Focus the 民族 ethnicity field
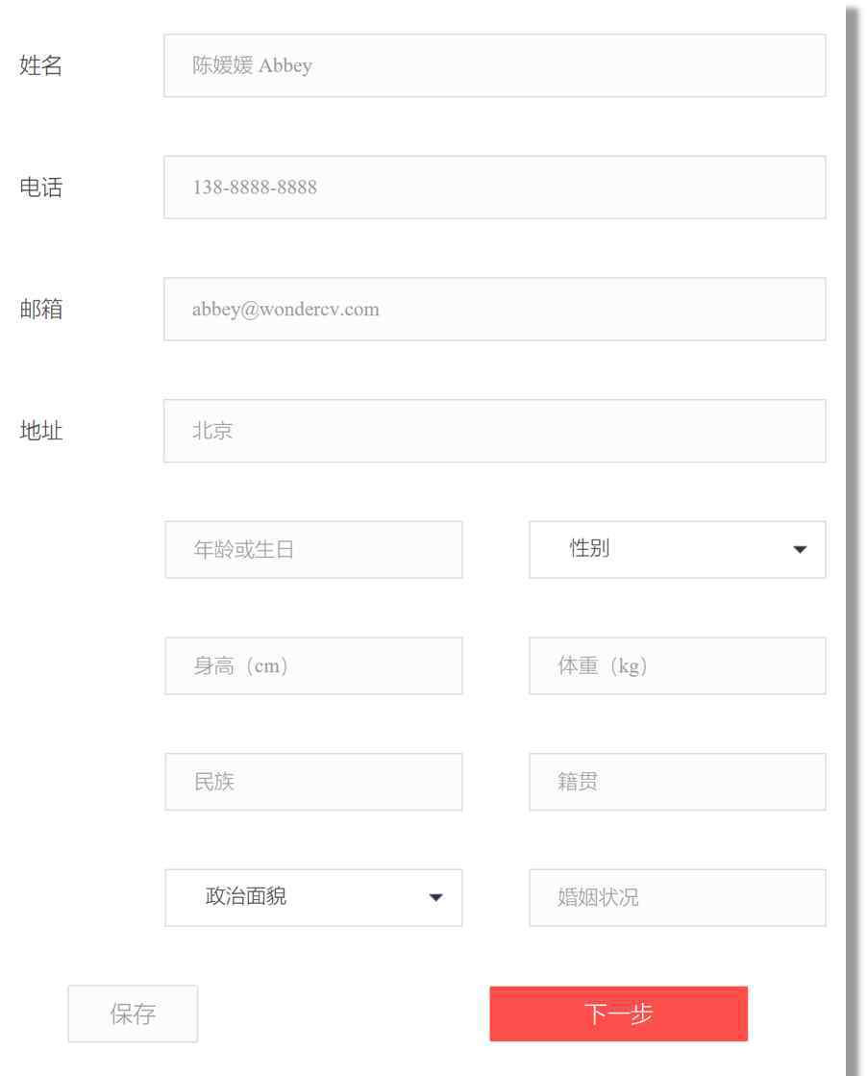The height and width of the screenshot is (1076, 867). coord(313,782)
